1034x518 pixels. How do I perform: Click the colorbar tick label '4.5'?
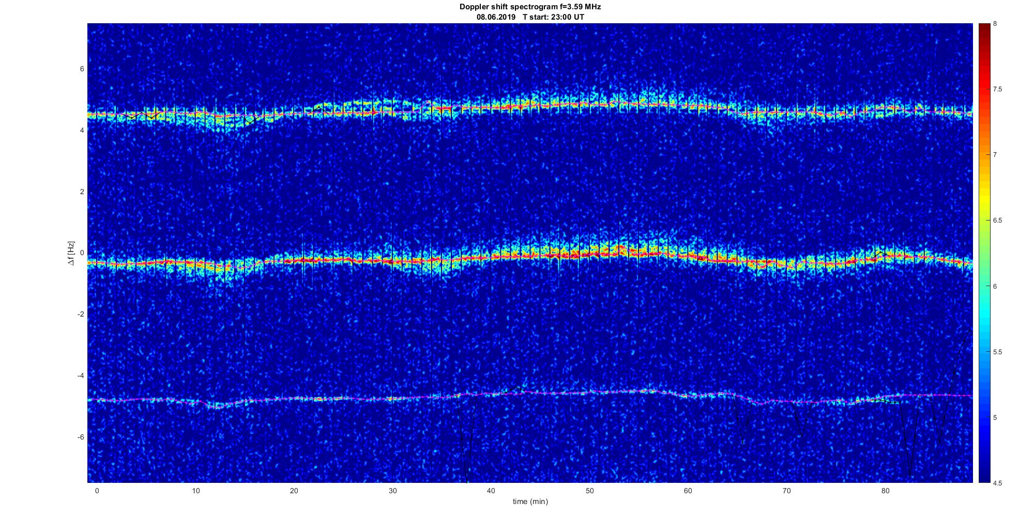997,483
